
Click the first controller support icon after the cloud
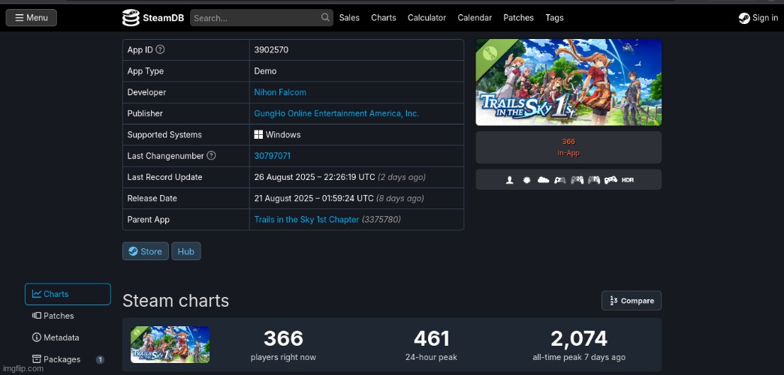coord(560,180)
